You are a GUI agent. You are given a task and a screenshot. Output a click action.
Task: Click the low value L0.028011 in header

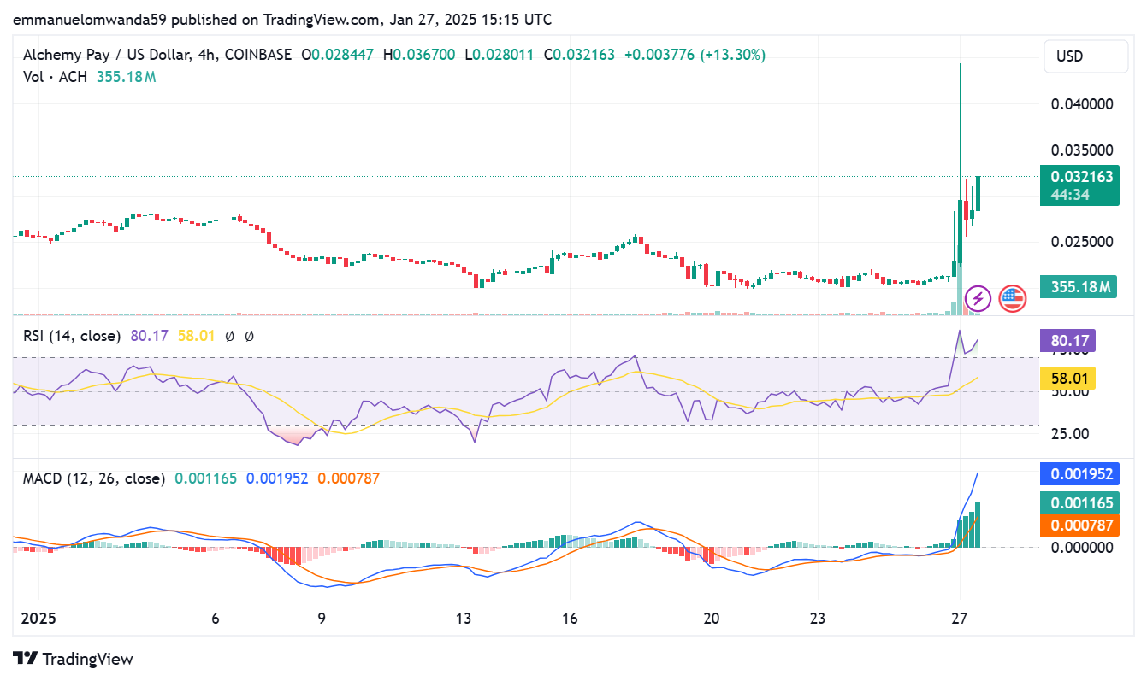pos(500,55)
